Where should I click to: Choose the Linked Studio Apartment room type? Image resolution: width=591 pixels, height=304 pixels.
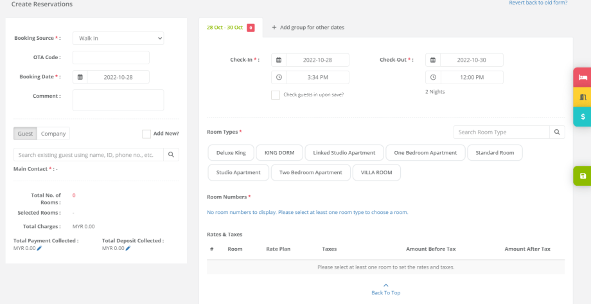point(344,153)
